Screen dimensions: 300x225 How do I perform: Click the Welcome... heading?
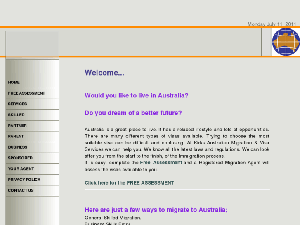(x=104, y=73)
